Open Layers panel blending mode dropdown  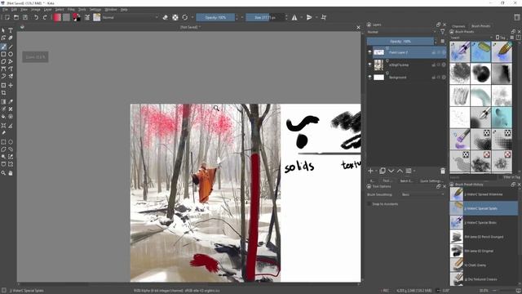tap(402, 32)
